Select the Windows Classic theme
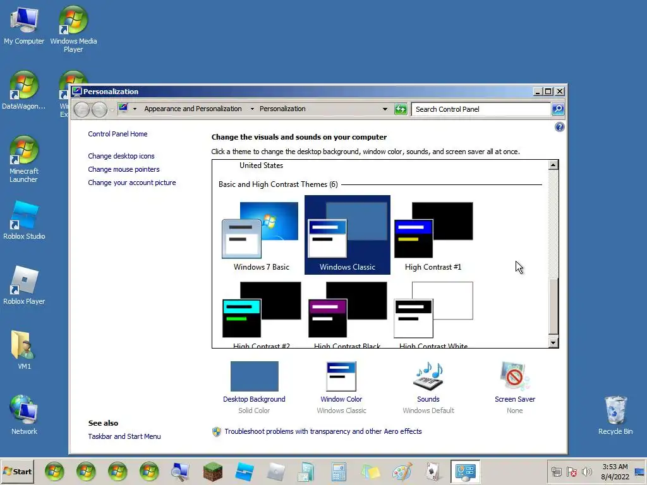Viewport: 647px width, 485px height. [x=347, y=235]
